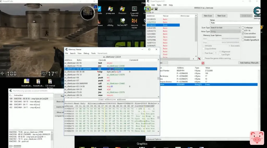Enable the Unrandomizer checkbox
Viewport: 267px width, 148px height.
[x=243, y=37]
